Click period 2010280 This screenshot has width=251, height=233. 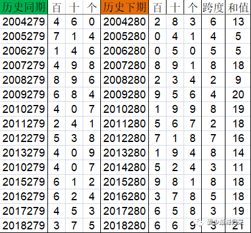point(125,109)
